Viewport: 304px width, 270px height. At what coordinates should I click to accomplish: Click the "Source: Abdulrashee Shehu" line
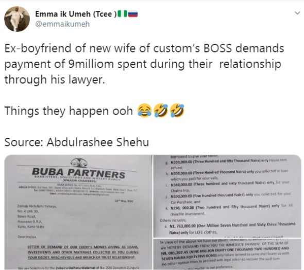click(x=77, y=142)
